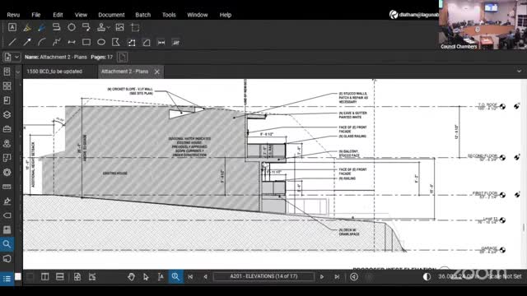Expand the left panel chevron
The height and width of the screenshot is (296, 527).
tap(18, 72)
